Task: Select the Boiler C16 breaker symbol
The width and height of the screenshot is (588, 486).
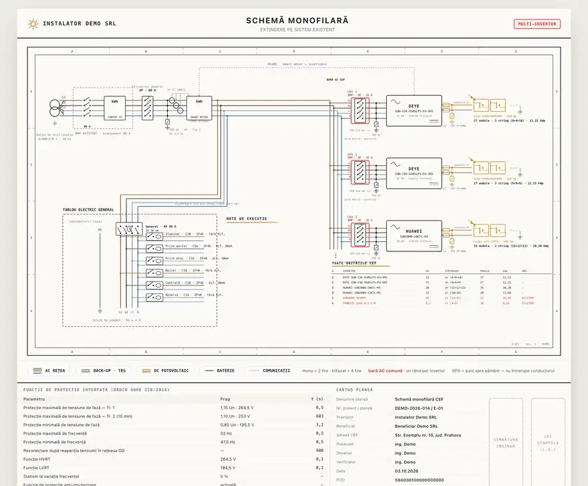Action: tap(154, 273)
